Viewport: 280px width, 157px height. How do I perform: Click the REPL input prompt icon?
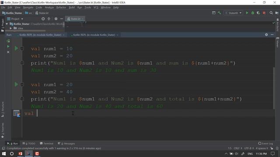(17, 113)
